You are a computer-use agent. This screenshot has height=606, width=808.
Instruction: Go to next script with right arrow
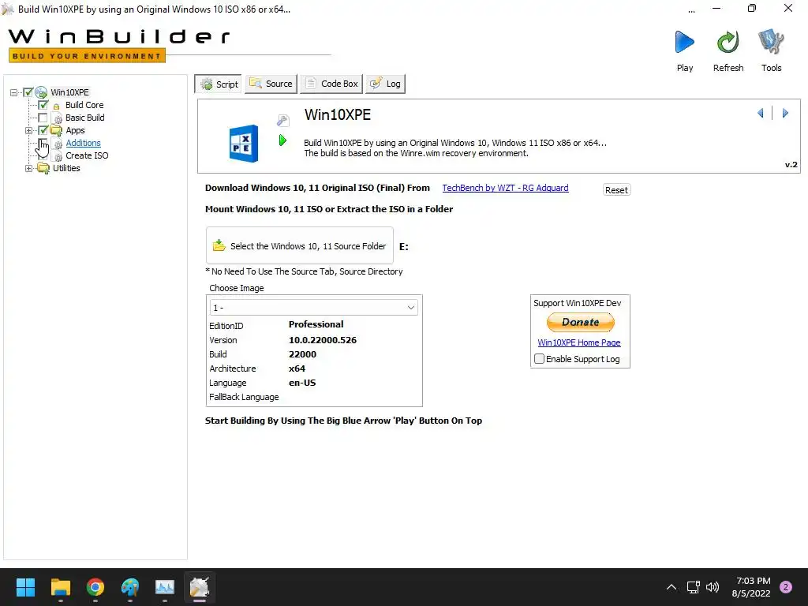(x=785, y=113)
